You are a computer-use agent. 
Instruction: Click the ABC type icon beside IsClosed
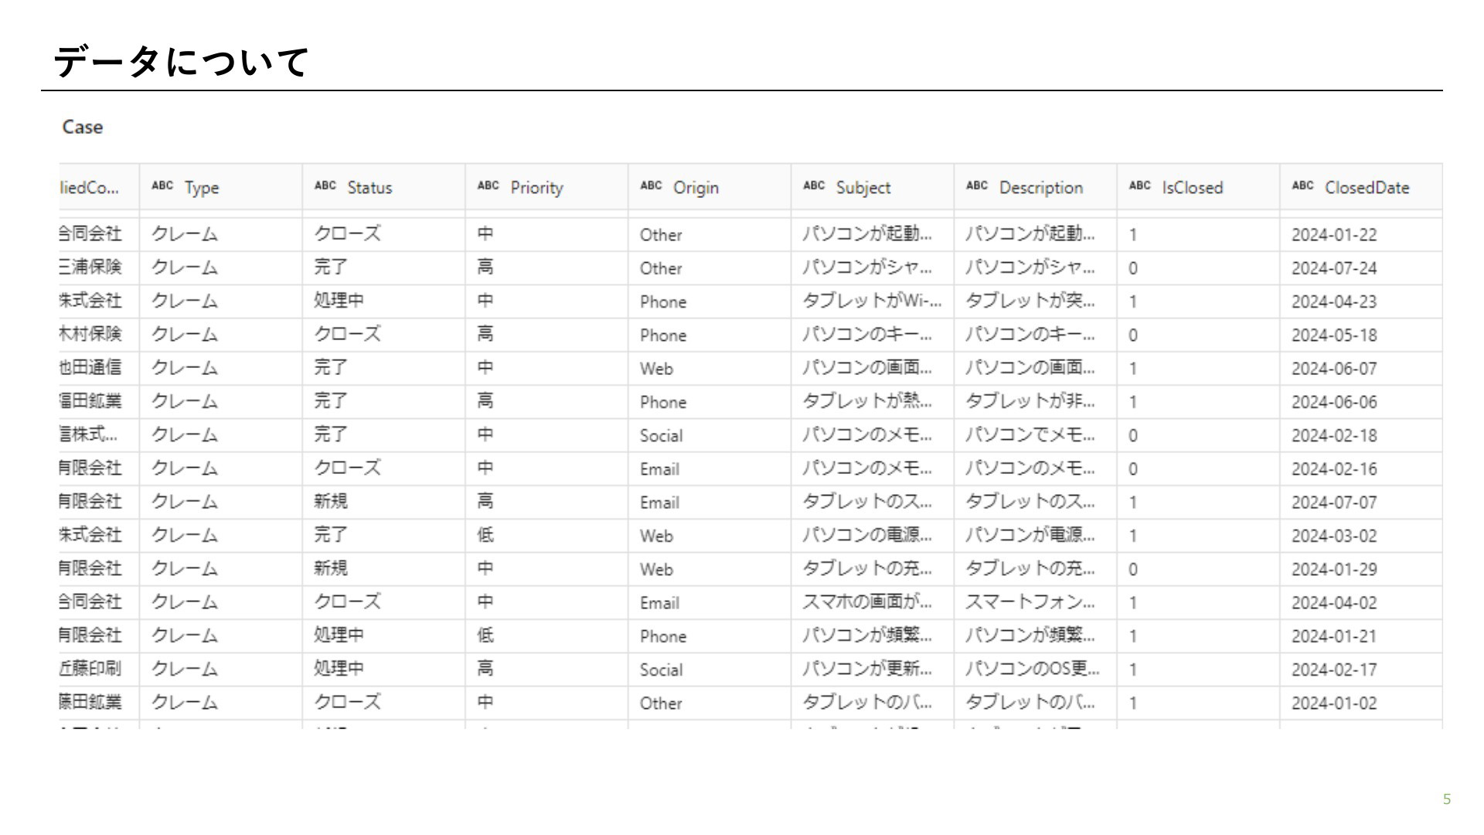(1140, 186)
